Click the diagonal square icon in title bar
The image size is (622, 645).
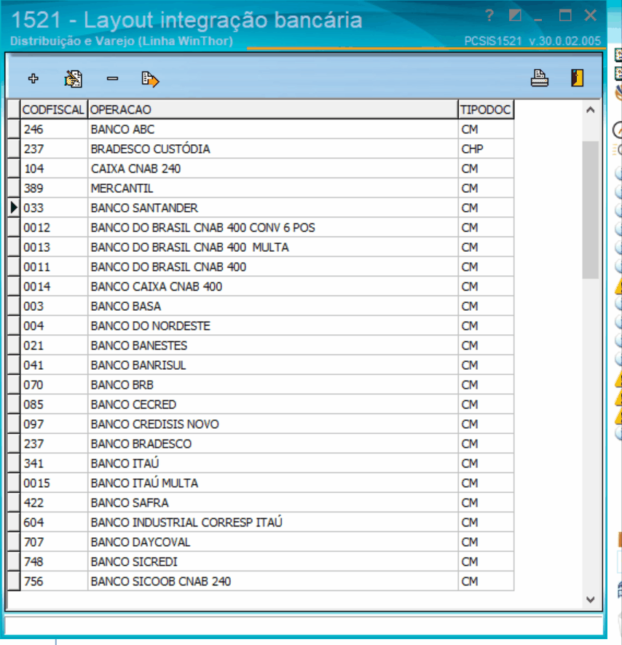(514, 15)
